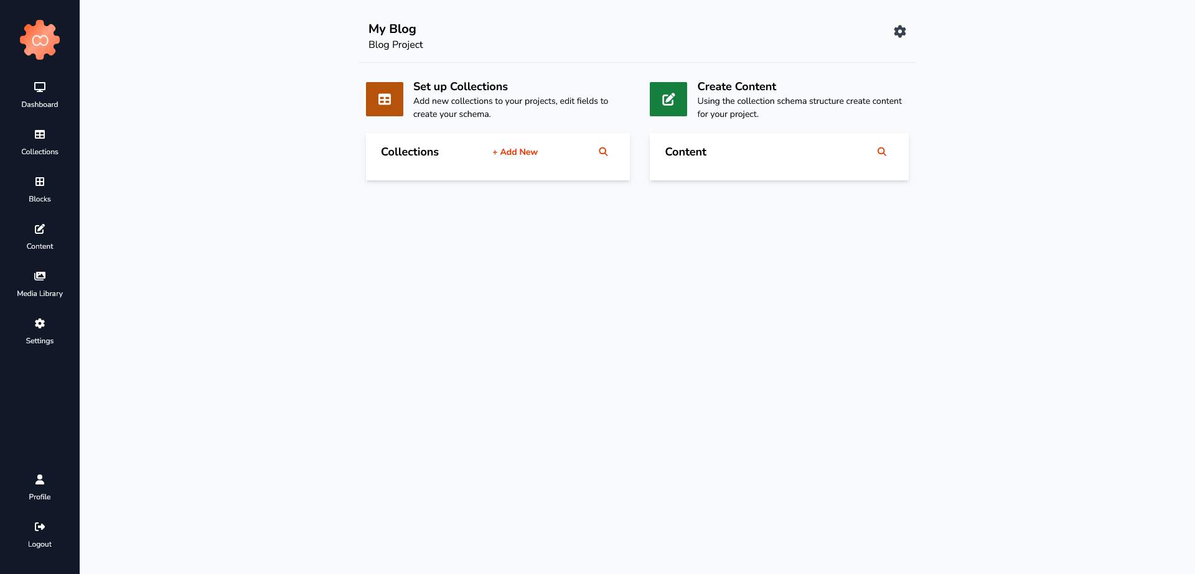Open the Content edit icon in sidebar
This screenshot has height=574, width=1195.
point(40,229)
